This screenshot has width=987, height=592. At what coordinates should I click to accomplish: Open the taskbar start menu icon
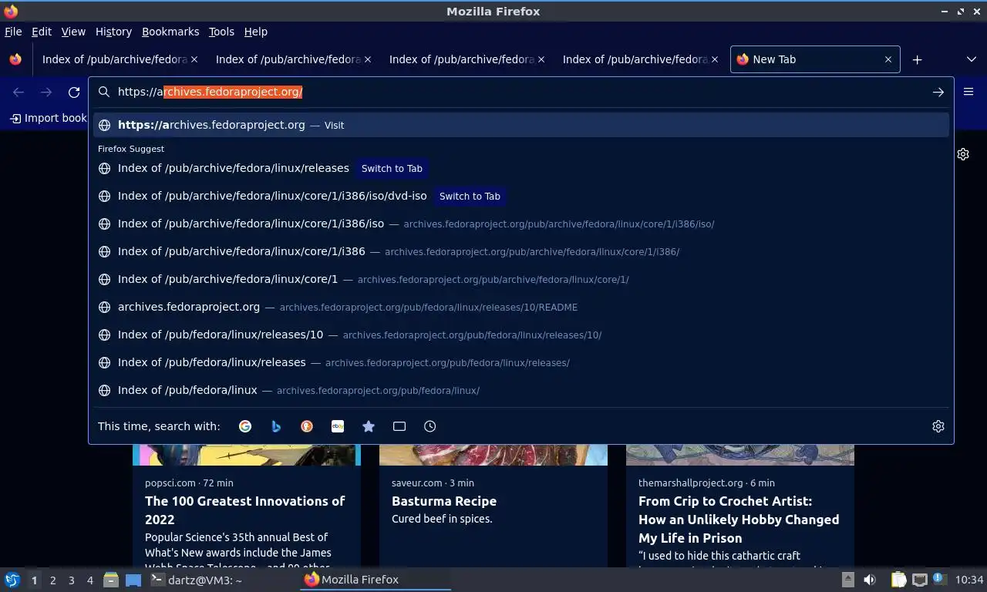pos(12,580)
